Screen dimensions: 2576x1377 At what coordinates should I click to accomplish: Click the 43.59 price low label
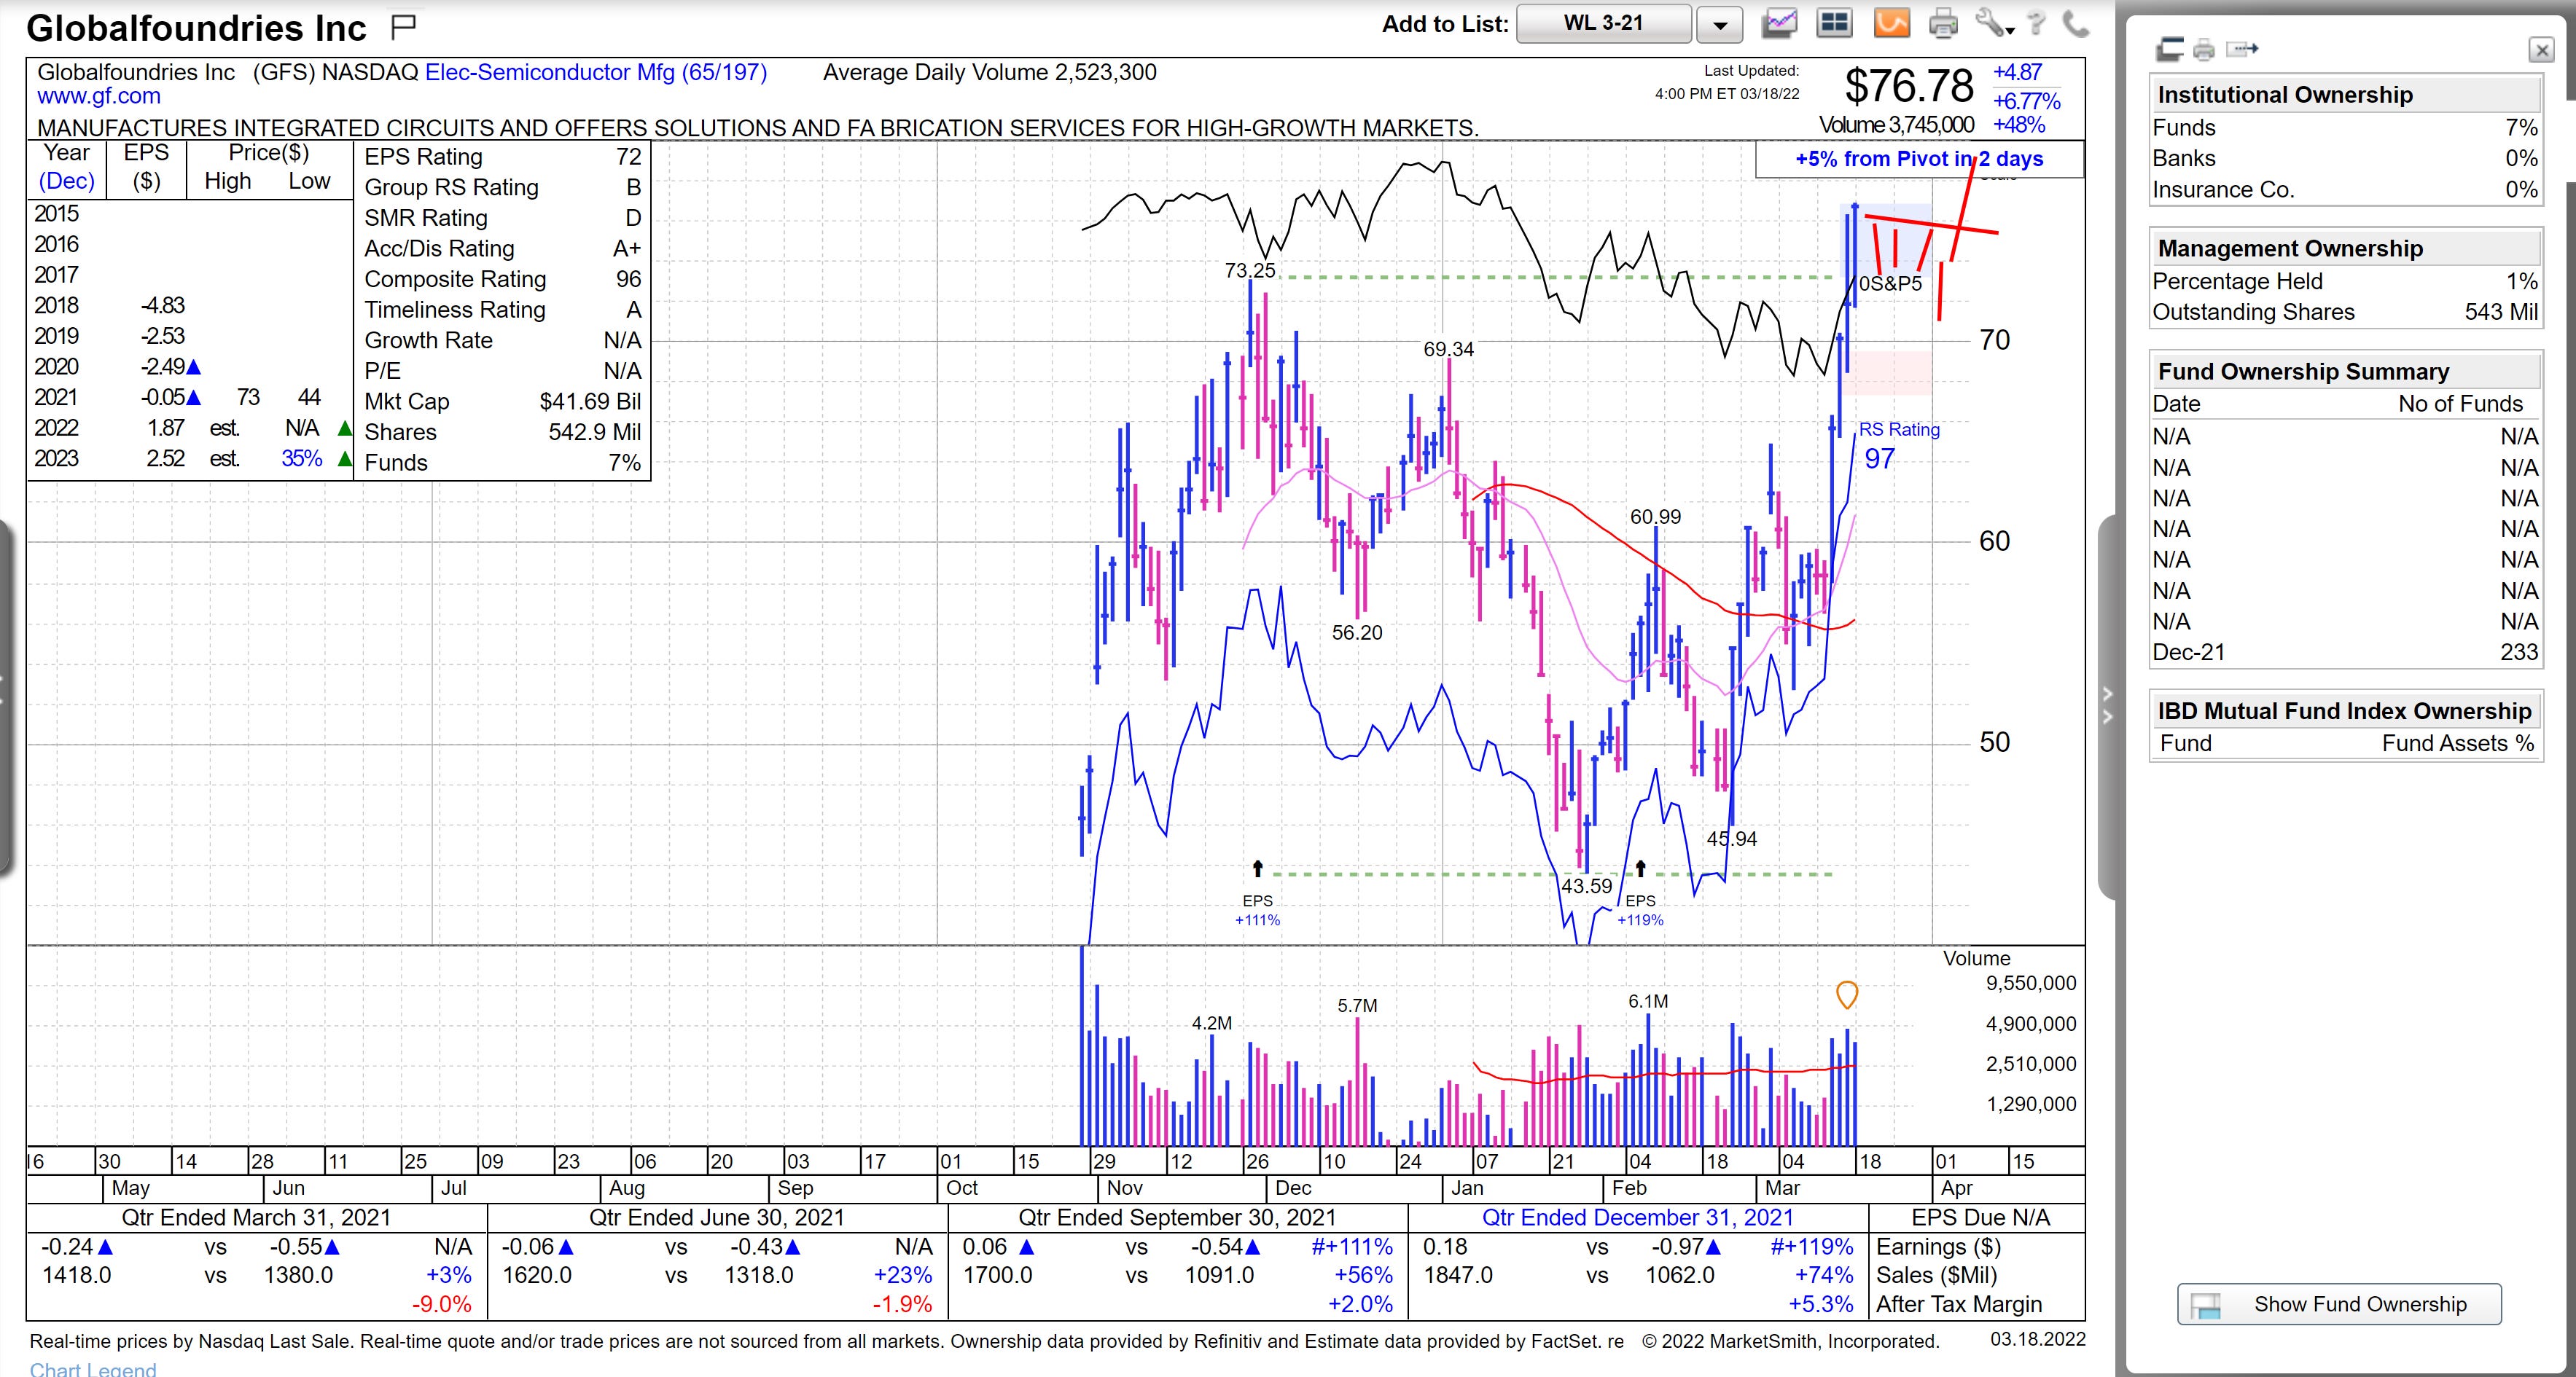point(1587,887)
